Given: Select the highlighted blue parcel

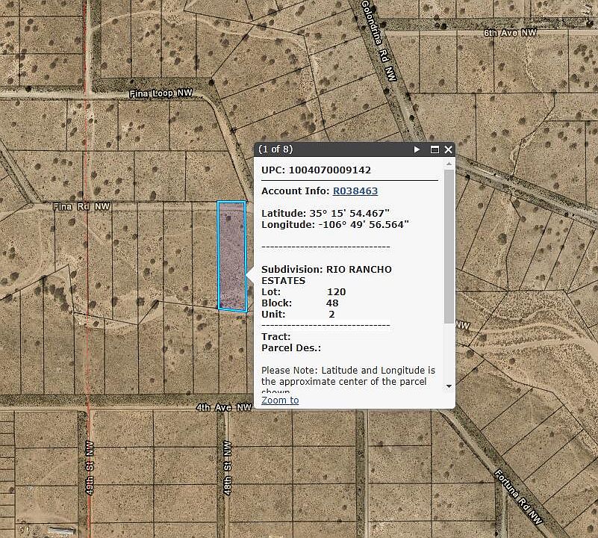Looking at the screenshot, I should [231, 256].
